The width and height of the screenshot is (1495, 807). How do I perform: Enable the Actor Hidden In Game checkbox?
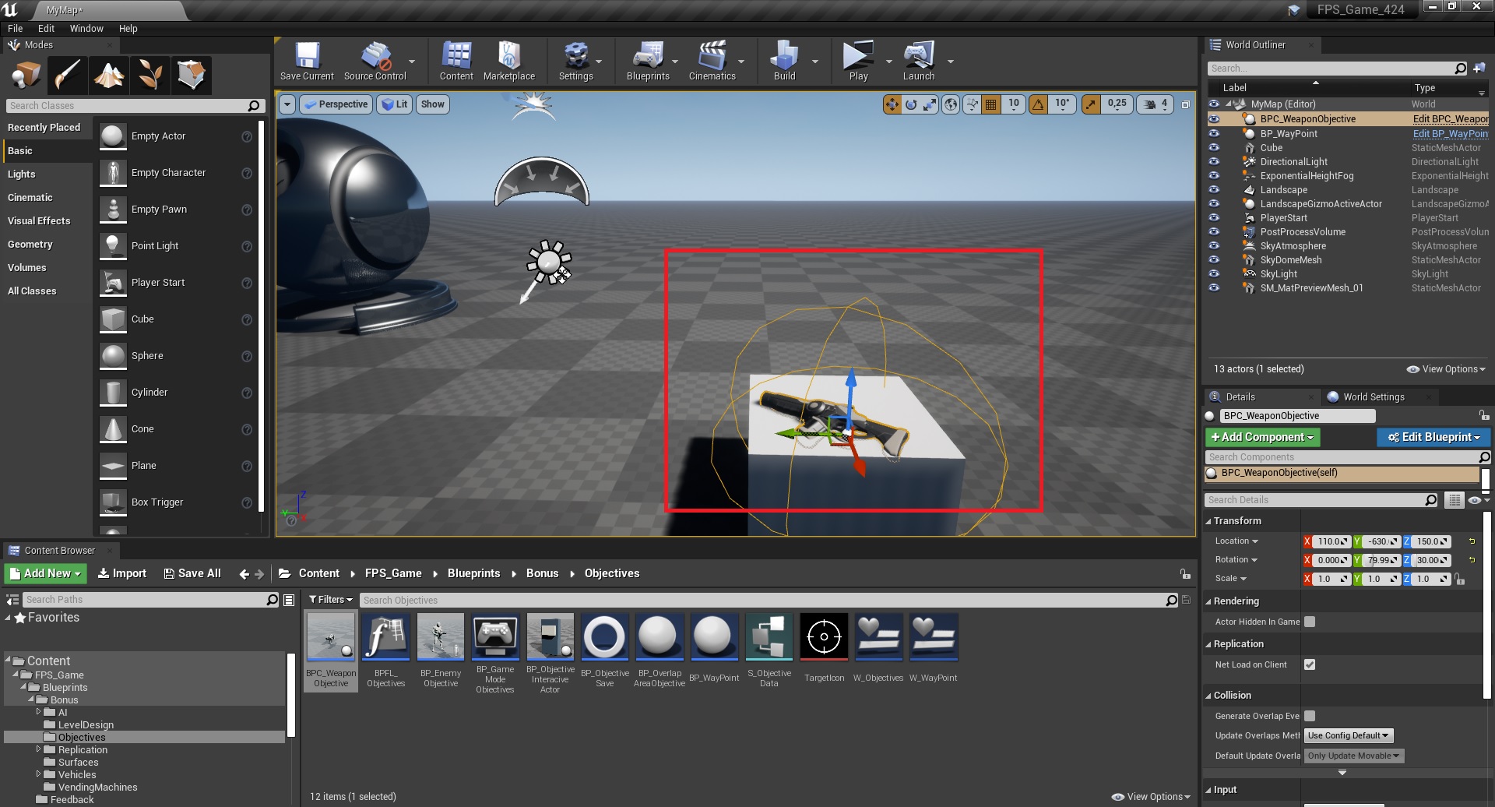1310,622
